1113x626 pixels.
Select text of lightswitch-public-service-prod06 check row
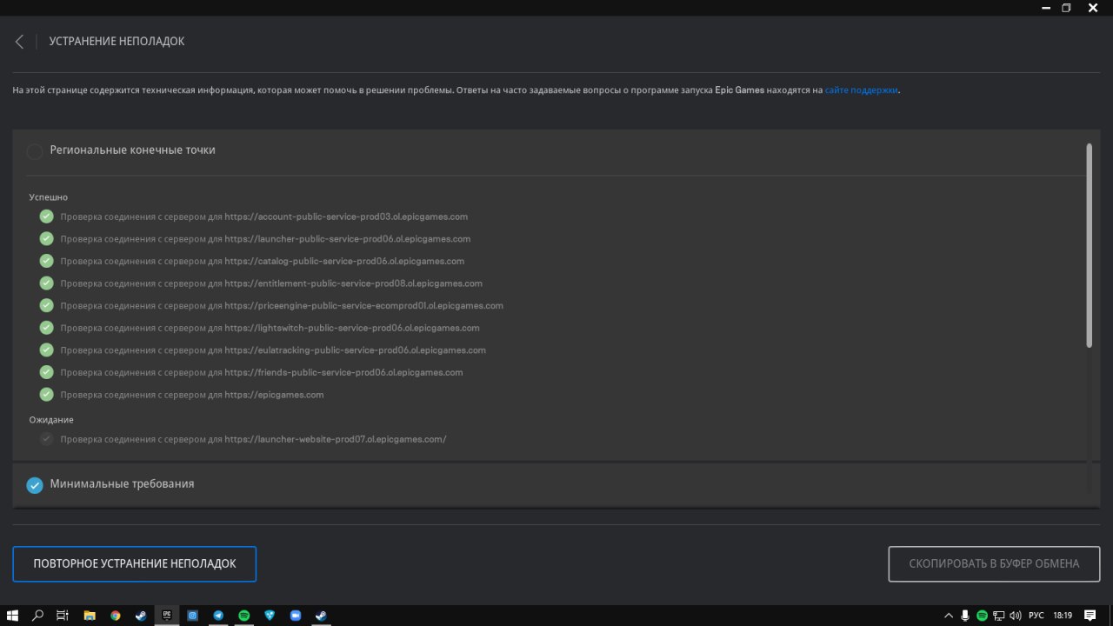pyautogui.click(x=270, y=328)
